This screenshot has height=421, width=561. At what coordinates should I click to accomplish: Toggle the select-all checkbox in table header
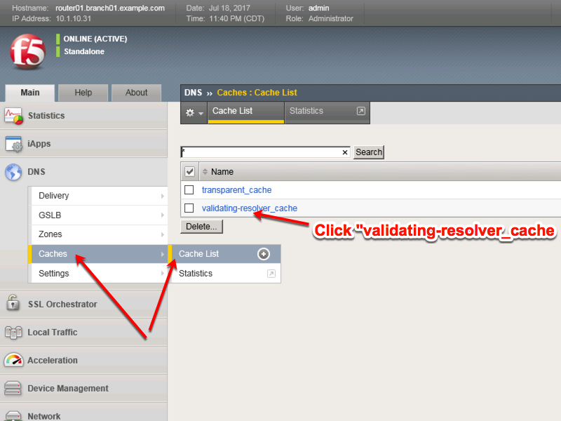coord(189,172)
